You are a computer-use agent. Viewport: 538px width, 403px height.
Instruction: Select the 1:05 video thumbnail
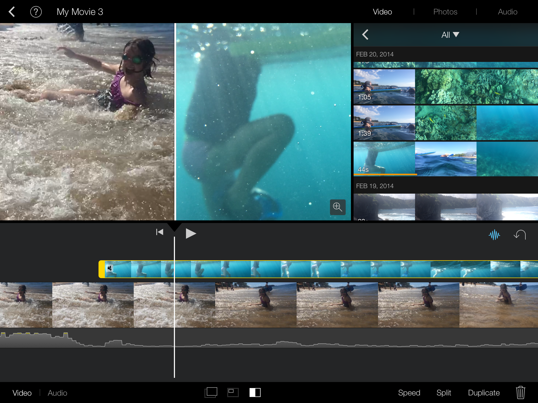384,87
